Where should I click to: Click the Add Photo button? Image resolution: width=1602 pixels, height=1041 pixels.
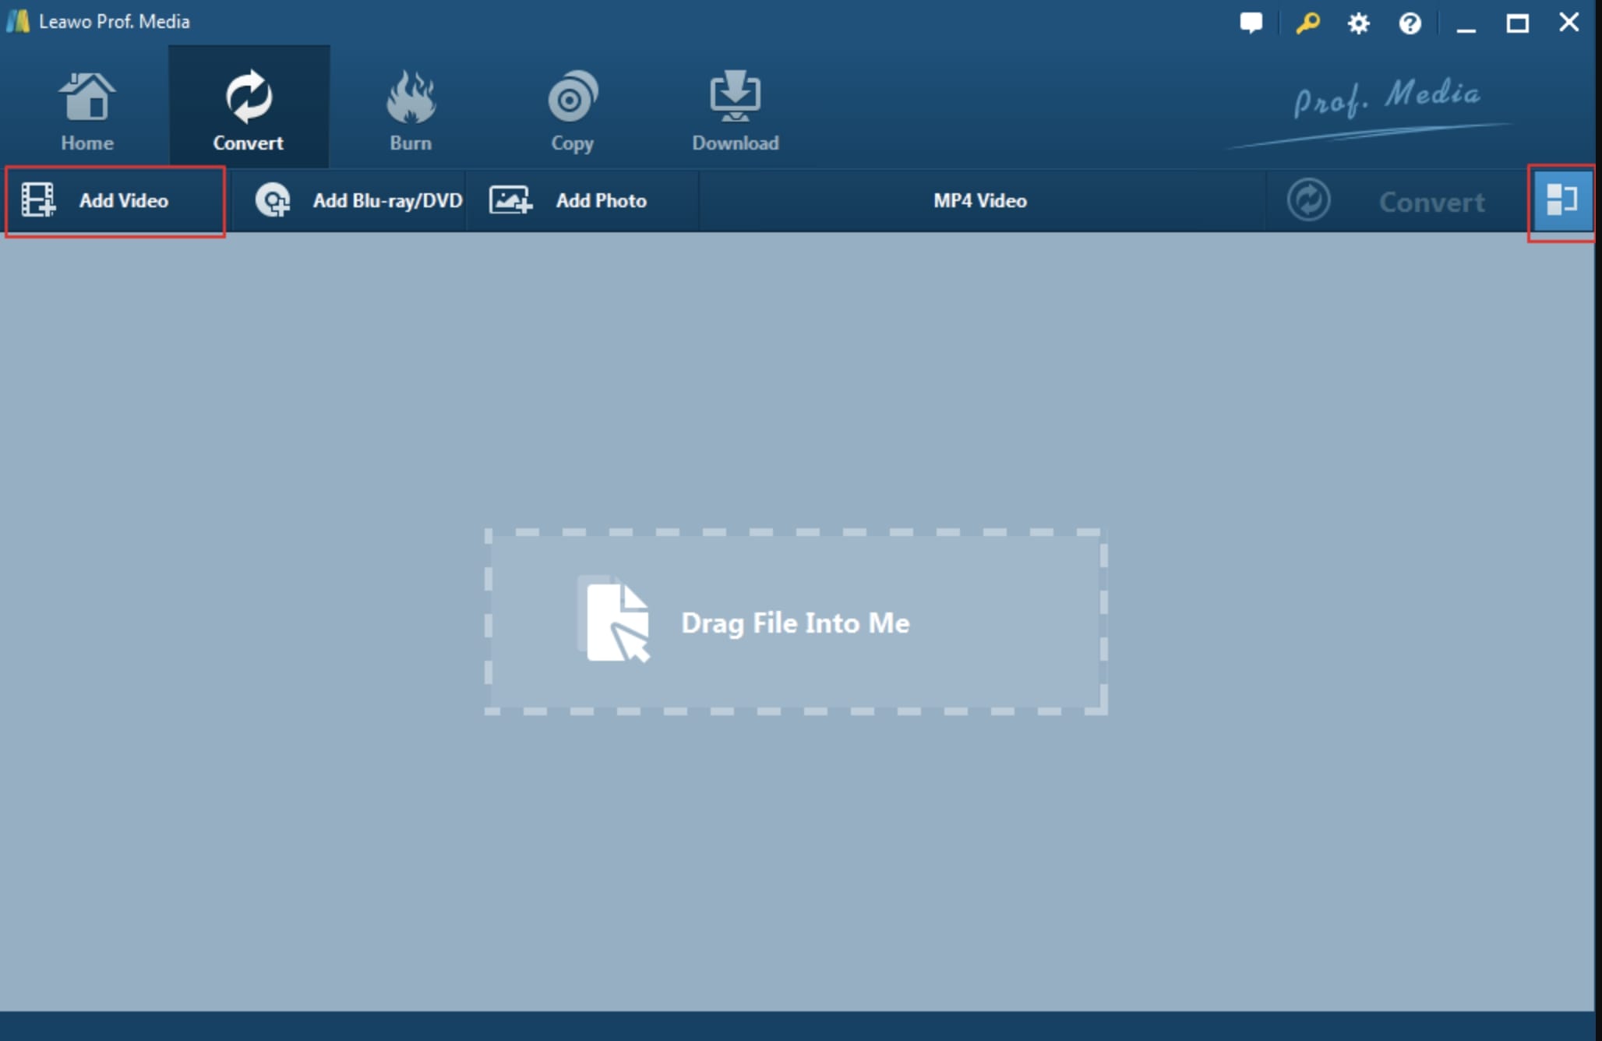[601, 201]
